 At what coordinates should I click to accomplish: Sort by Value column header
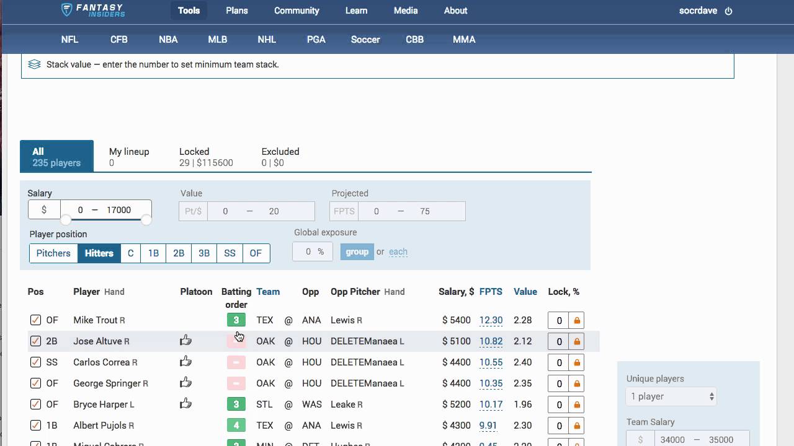[x=525, y=292]
